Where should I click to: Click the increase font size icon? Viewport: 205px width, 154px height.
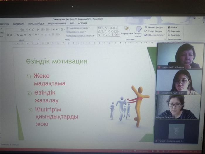tap(29, 30)
